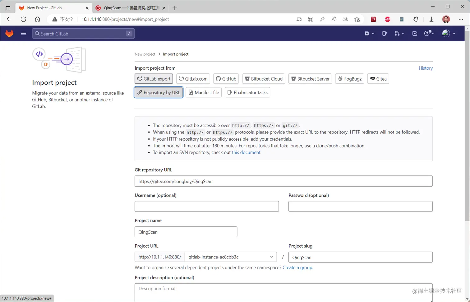The image size is (470, 302).
Task: Open the user avatar menu
Action: (x=449, y=33)
